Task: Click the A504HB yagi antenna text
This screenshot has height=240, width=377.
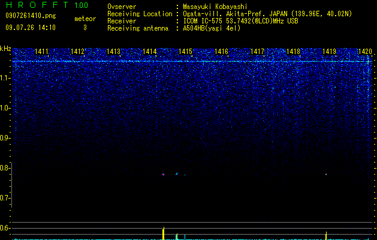Action: pos(212,28)
